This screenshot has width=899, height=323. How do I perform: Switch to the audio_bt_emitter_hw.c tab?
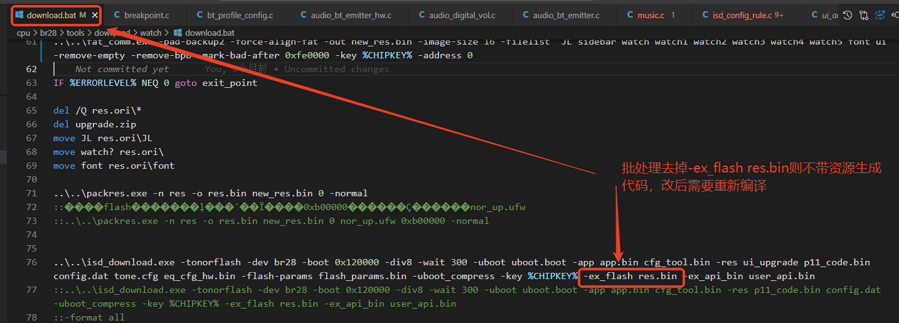tap(351, 14)
